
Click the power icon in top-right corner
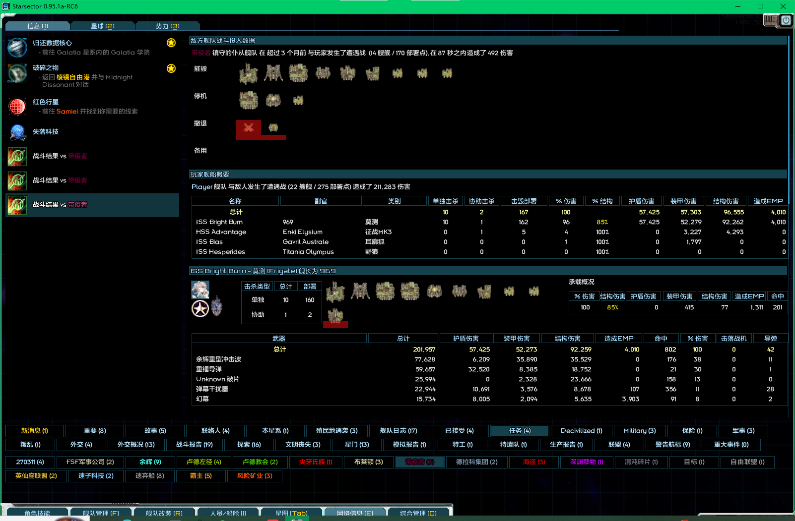pos(786,20)
